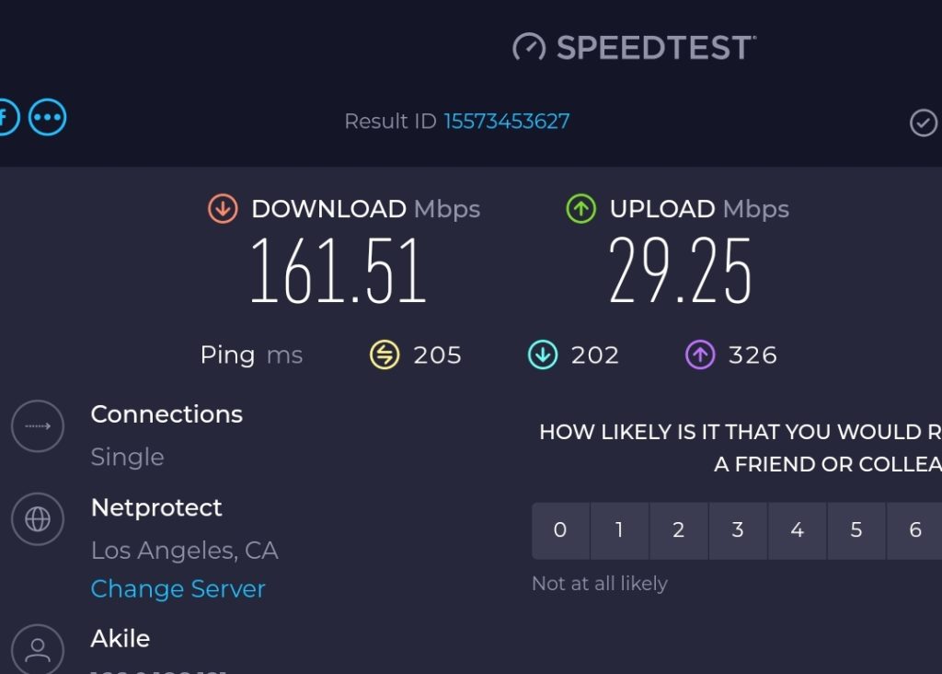Choose rating 1 on the survey
942x674 pixels.
click(x=619, y=530)
